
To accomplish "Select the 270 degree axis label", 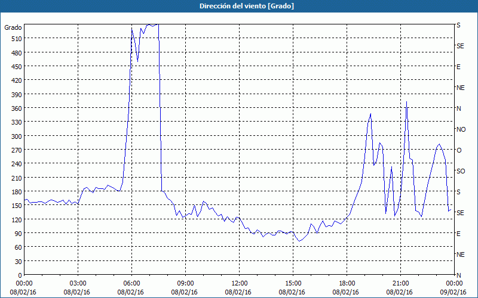I will pos(17,150).
